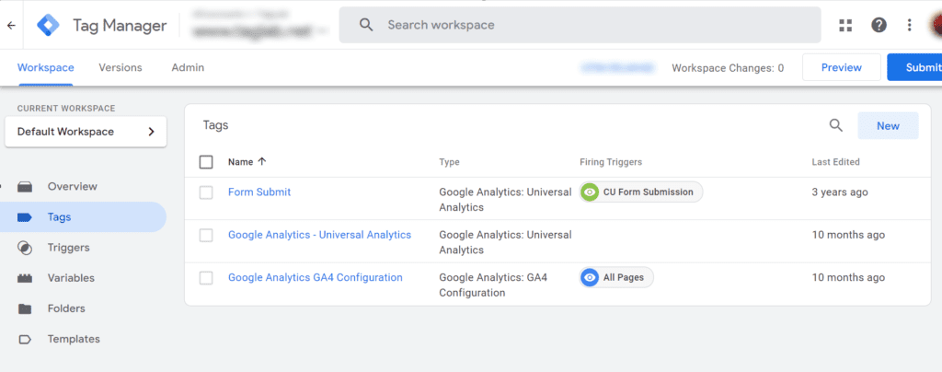Click the Templates outline icon in sidebar

coord(25,340)
